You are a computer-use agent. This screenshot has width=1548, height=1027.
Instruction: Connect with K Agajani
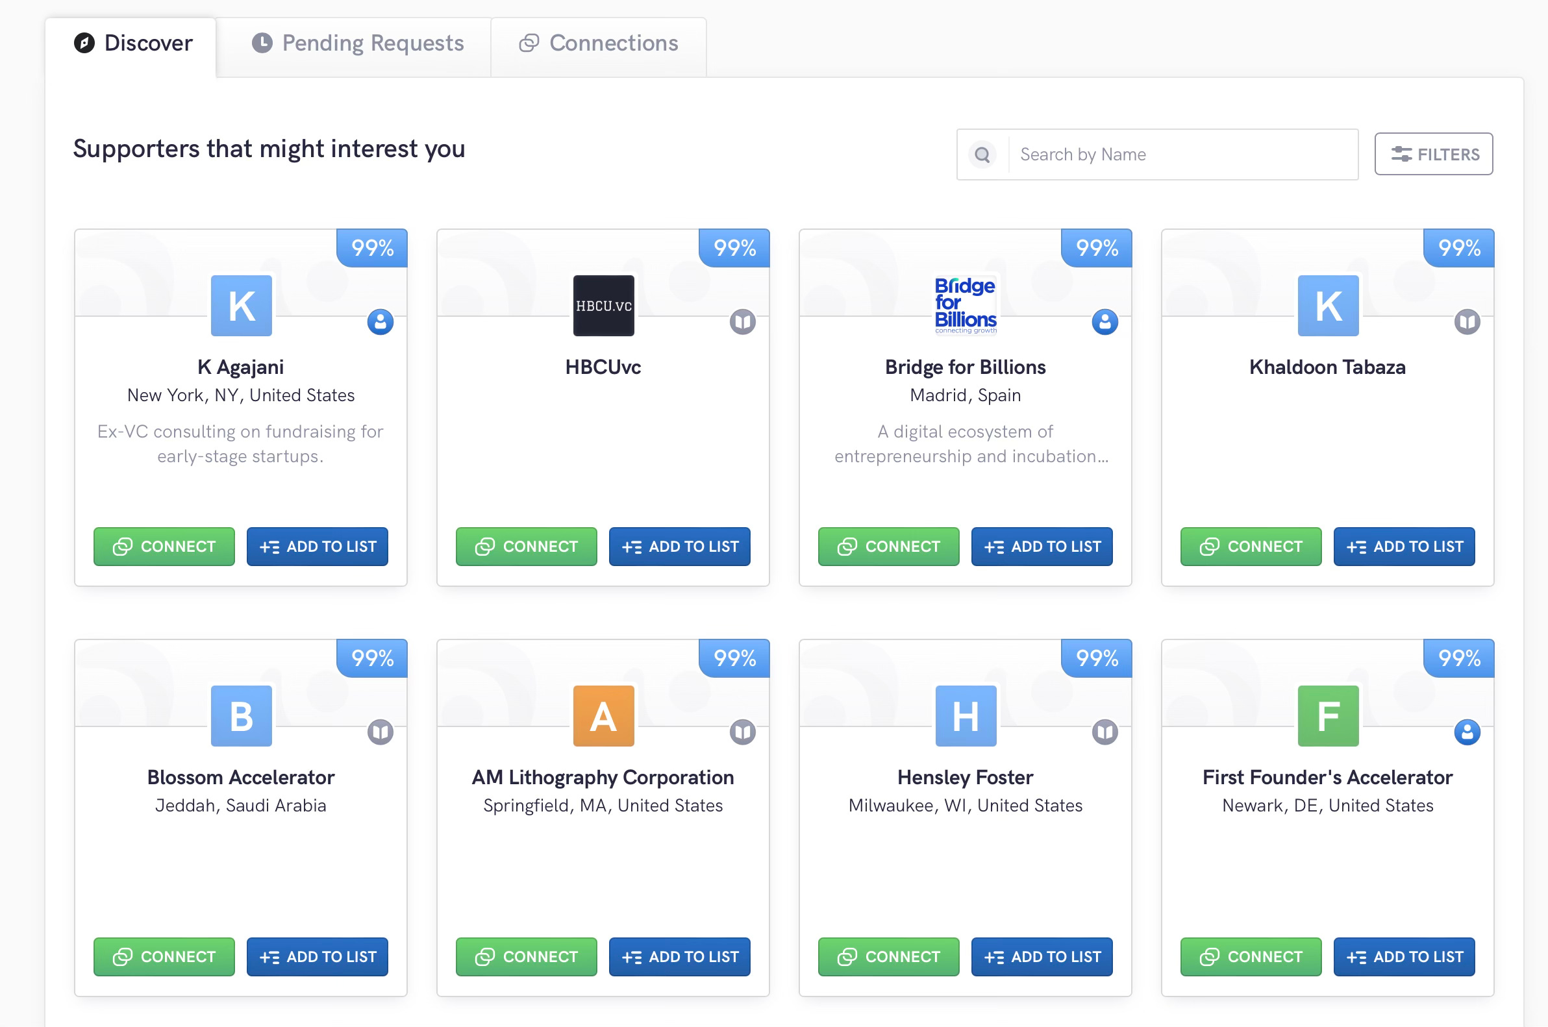[164, 546]
